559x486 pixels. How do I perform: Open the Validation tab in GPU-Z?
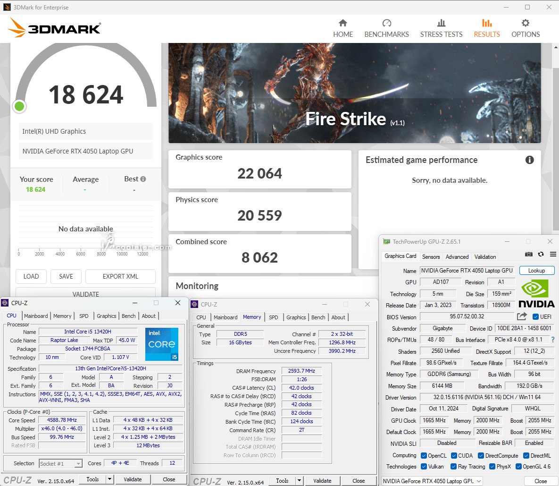coord(485,257)
